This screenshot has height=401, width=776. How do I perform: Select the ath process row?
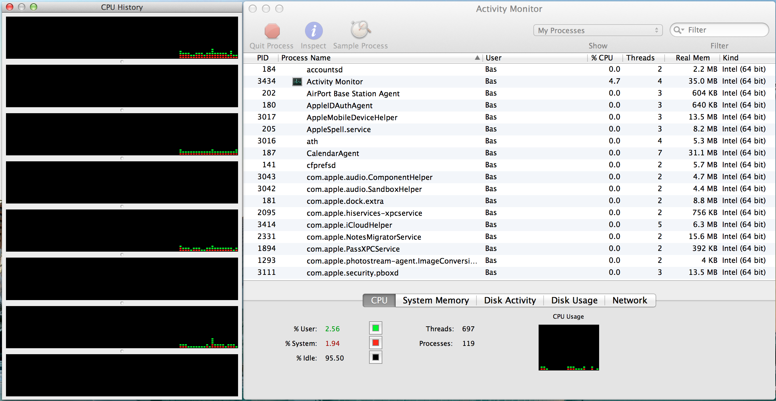coord(509,141)
